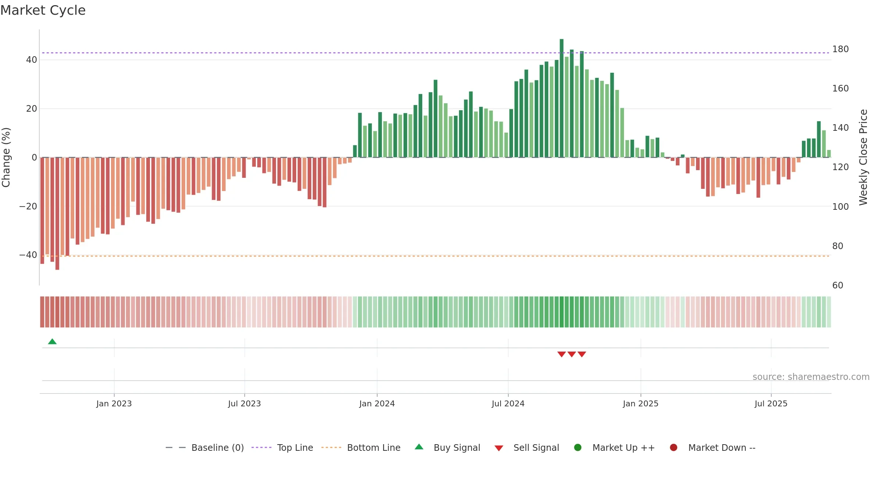Click the Jan 2025 axis label

tap(641, 404)
